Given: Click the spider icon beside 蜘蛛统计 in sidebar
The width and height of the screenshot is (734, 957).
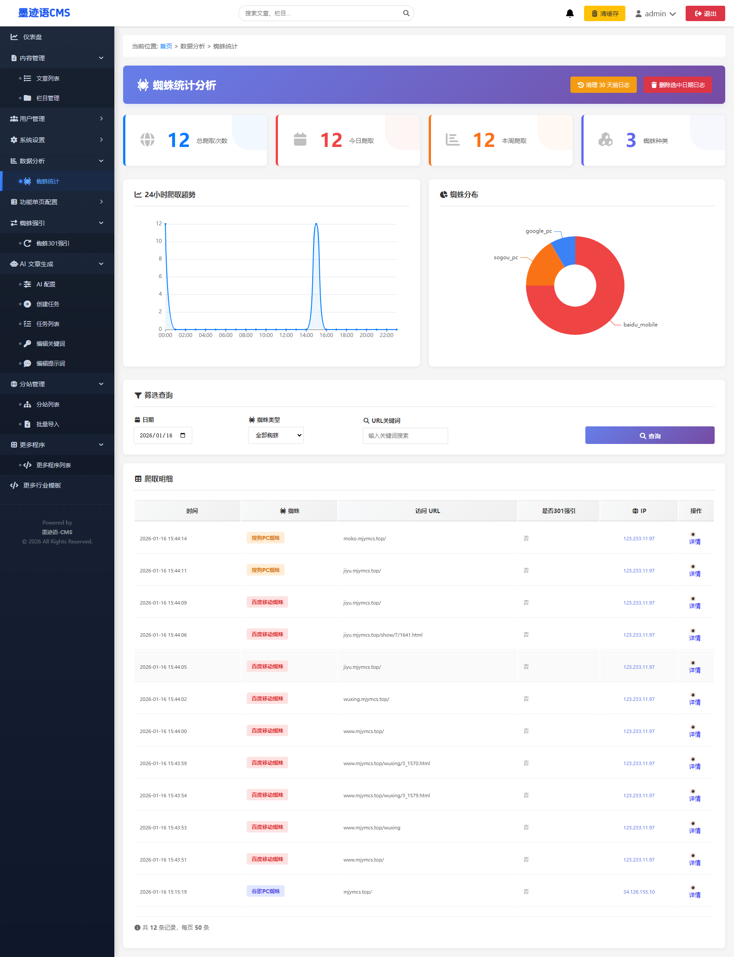Looking at the screenshot, I should click(x=27, y=181).
